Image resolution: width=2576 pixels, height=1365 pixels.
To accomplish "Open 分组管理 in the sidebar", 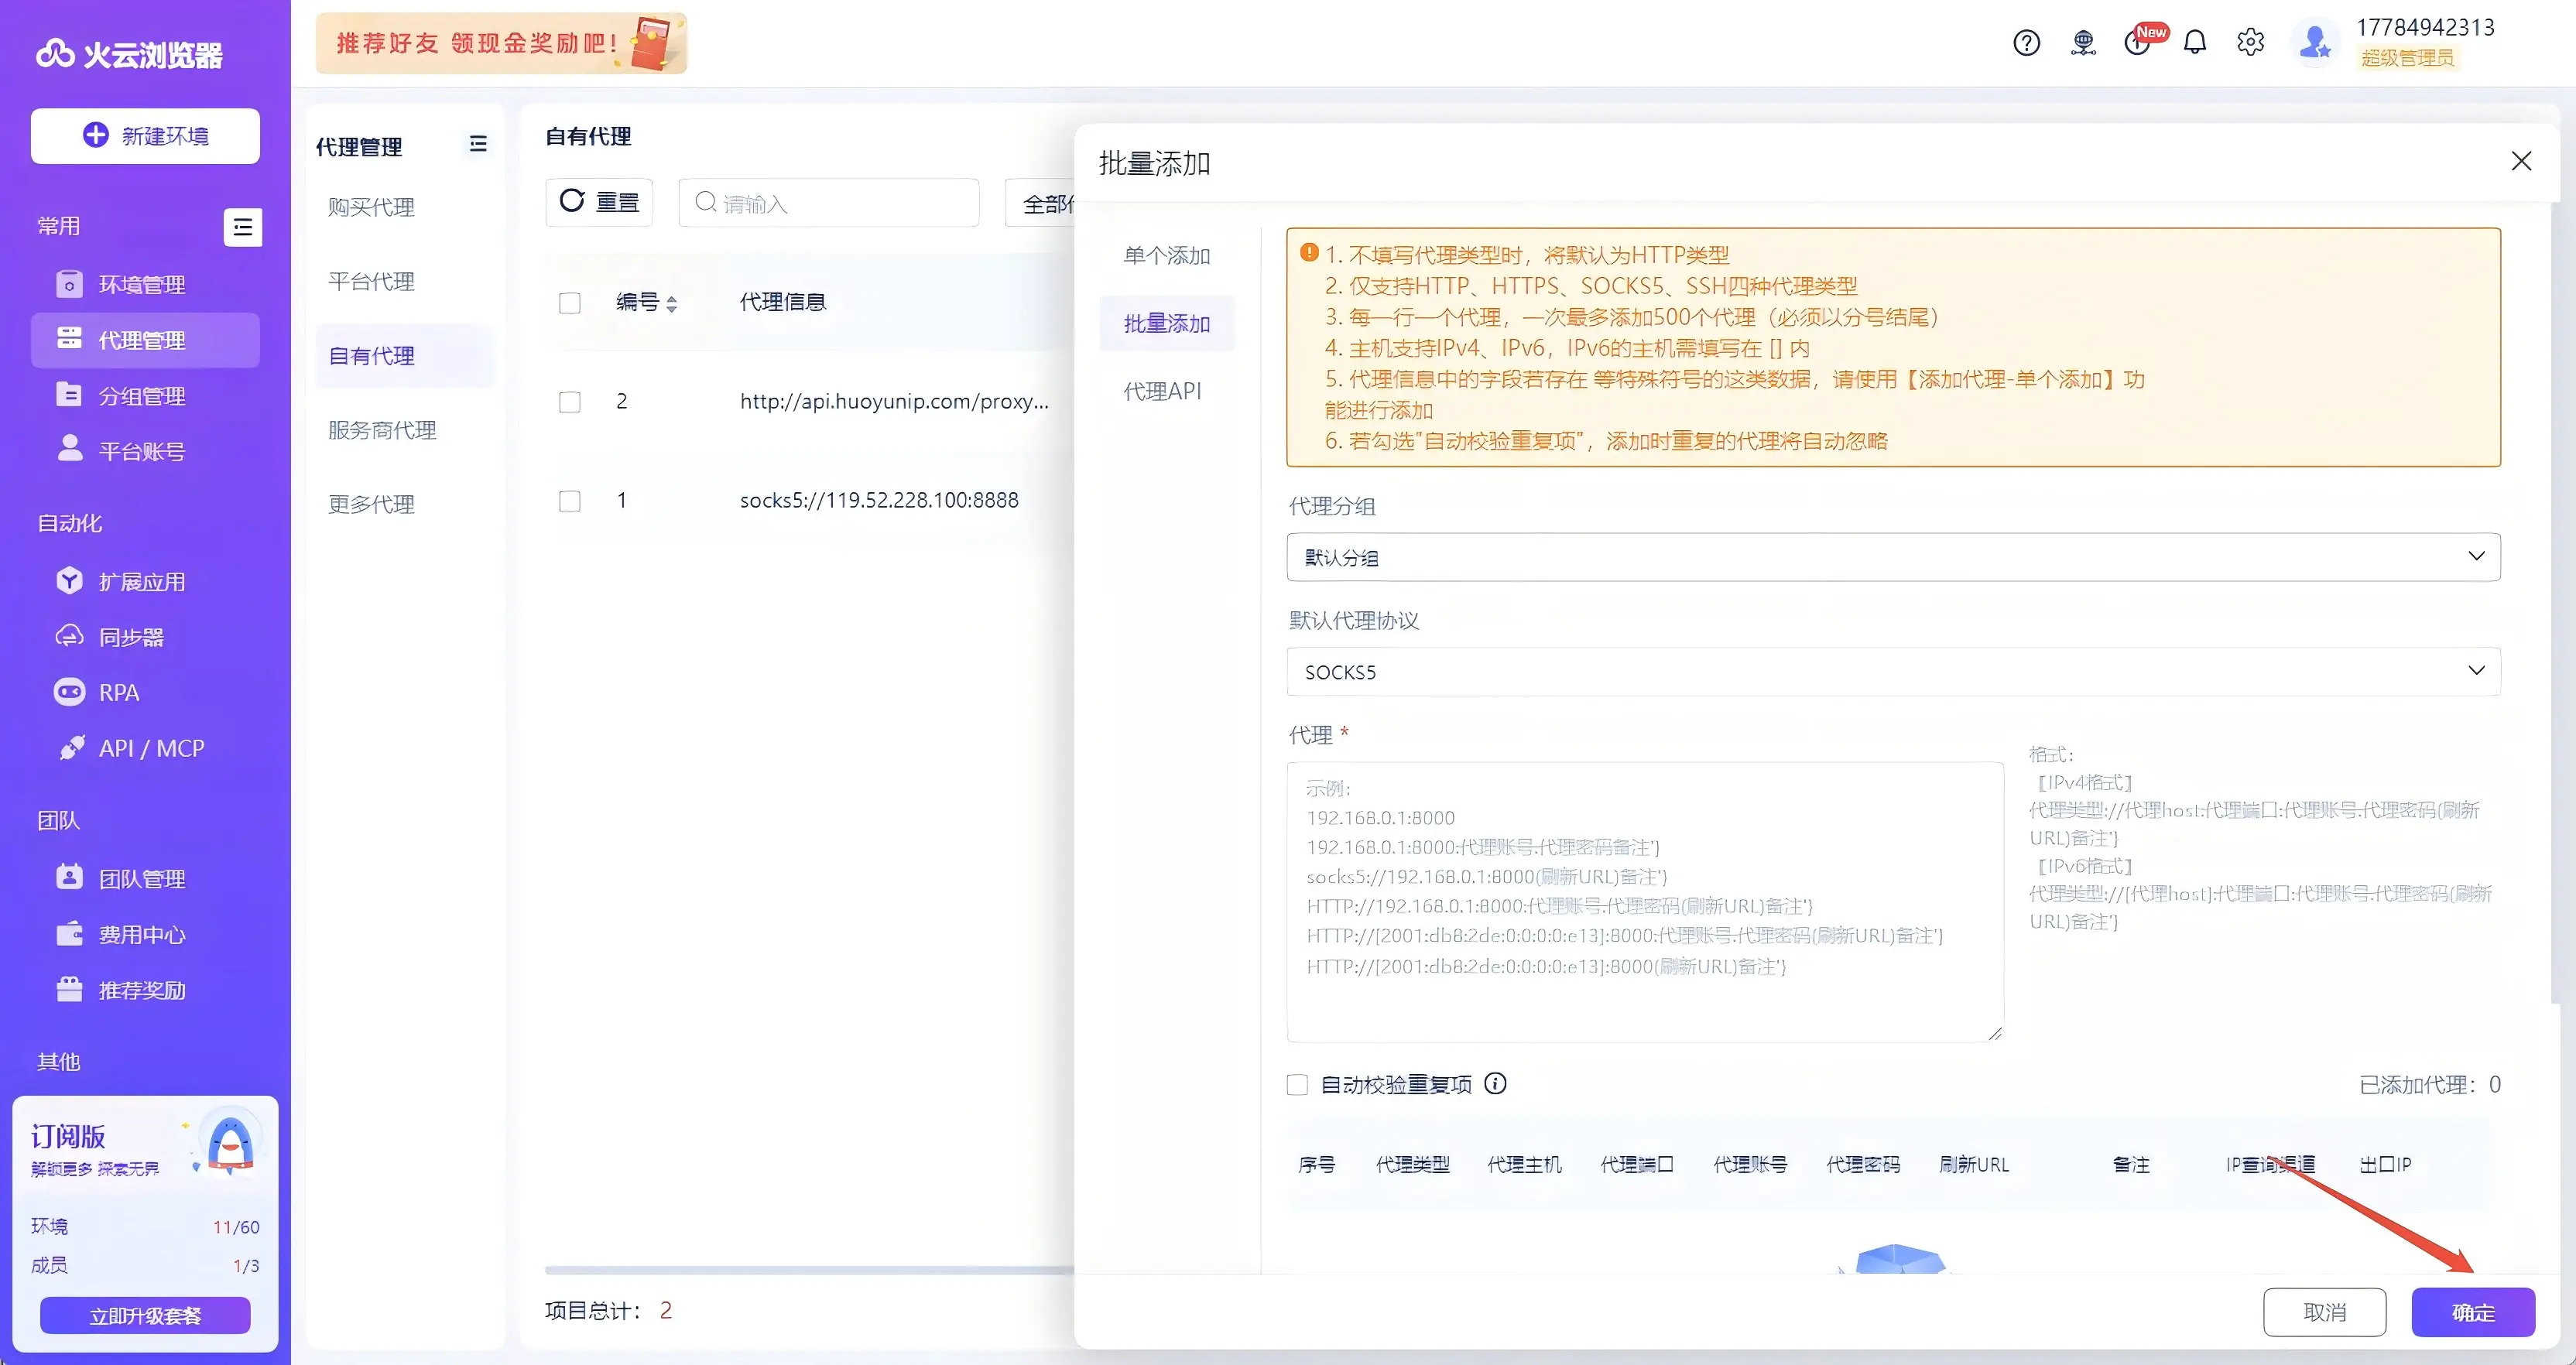I will pos(145,396).
